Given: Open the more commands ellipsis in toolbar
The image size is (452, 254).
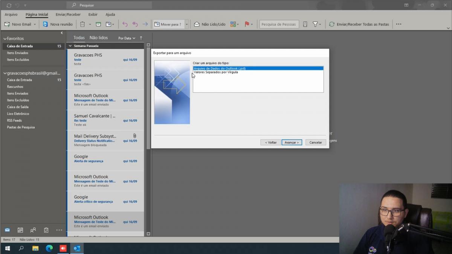Looking at the screenshot, I should coord(399,24).
